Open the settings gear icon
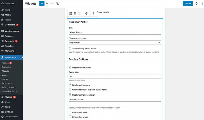Image resolution: width=204 pixels, height=120 pixels. point(196,4)
